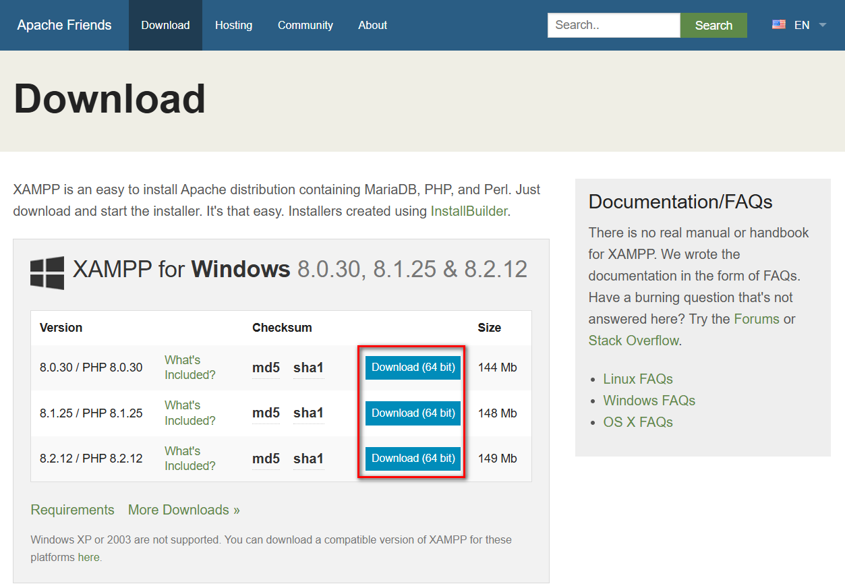Open the Hosting menu item

[x=233, y=25]
